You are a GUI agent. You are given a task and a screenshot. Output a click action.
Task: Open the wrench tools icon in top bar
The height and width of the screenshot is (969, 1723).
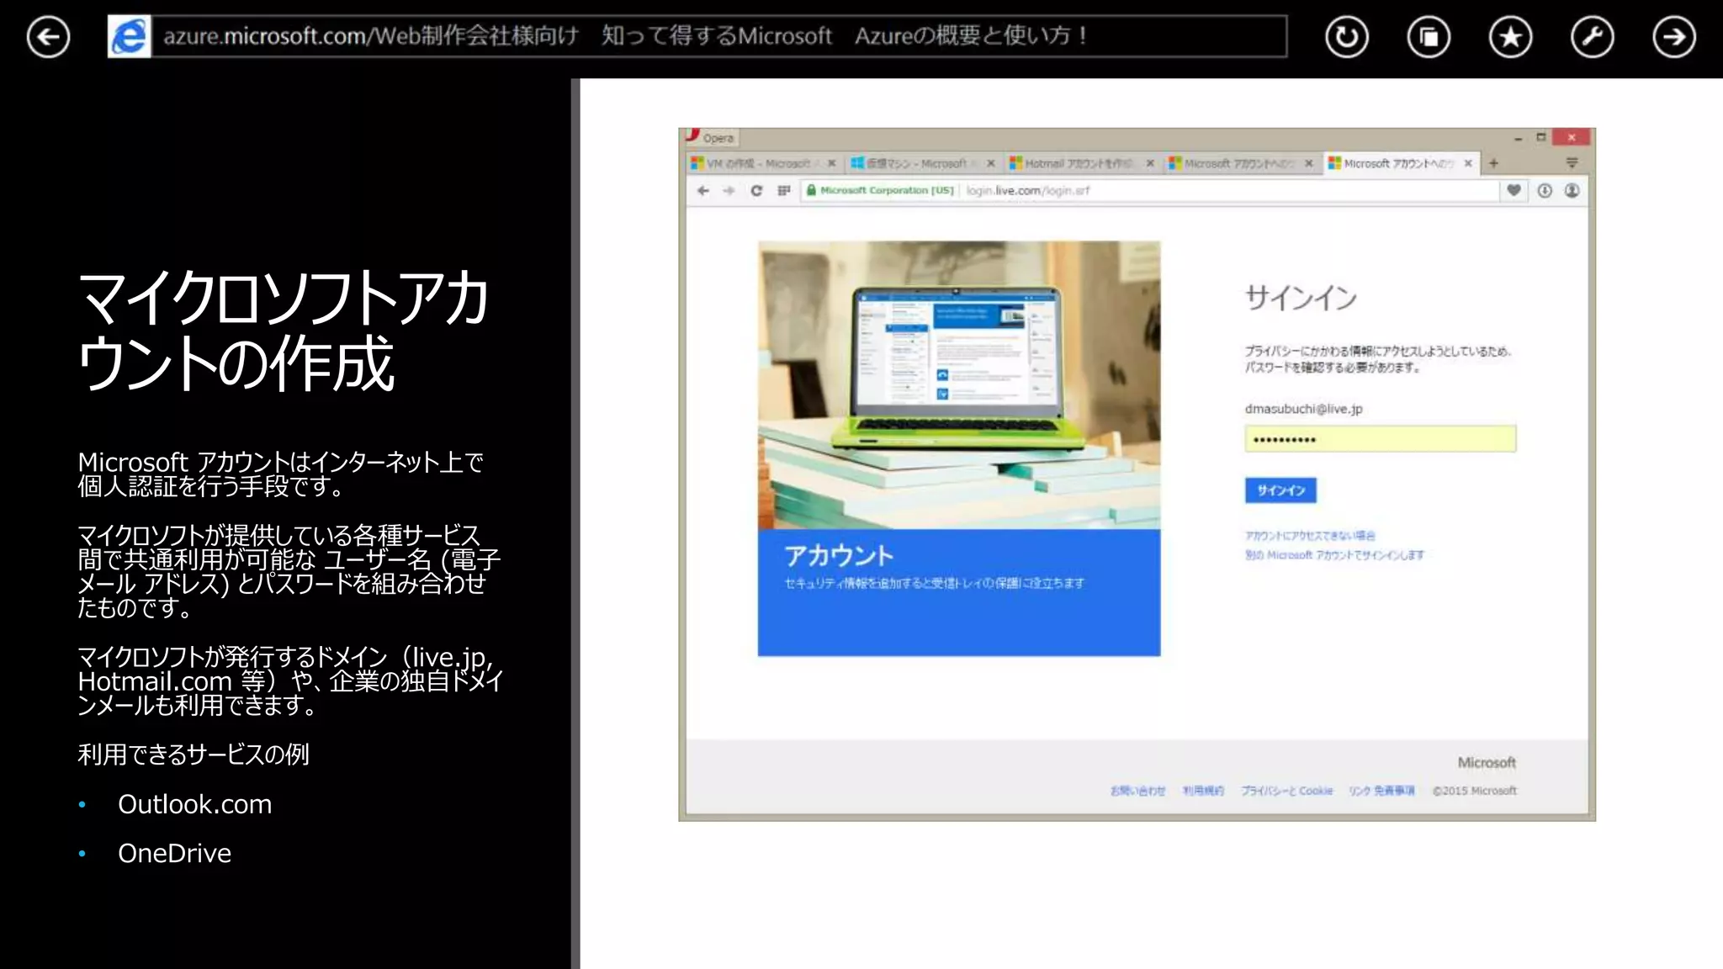pos(1592,37)
